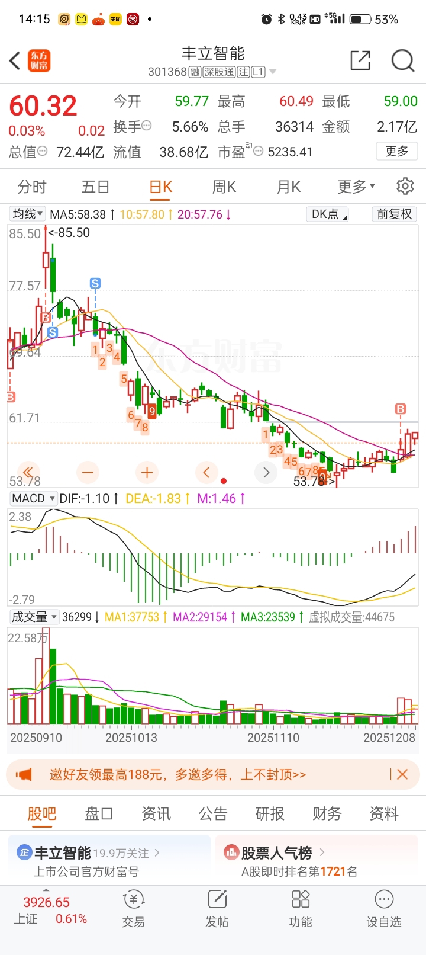This screenshot has height=955, width=426.
Task: Change 前复权 adjustment mode
Action: point(394,214)
